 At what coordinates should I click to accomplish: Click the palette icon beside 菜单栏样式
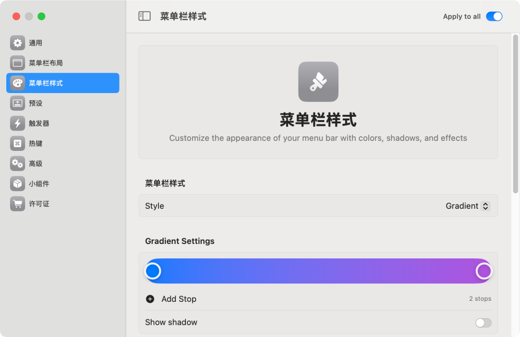[x=18, y=83]
